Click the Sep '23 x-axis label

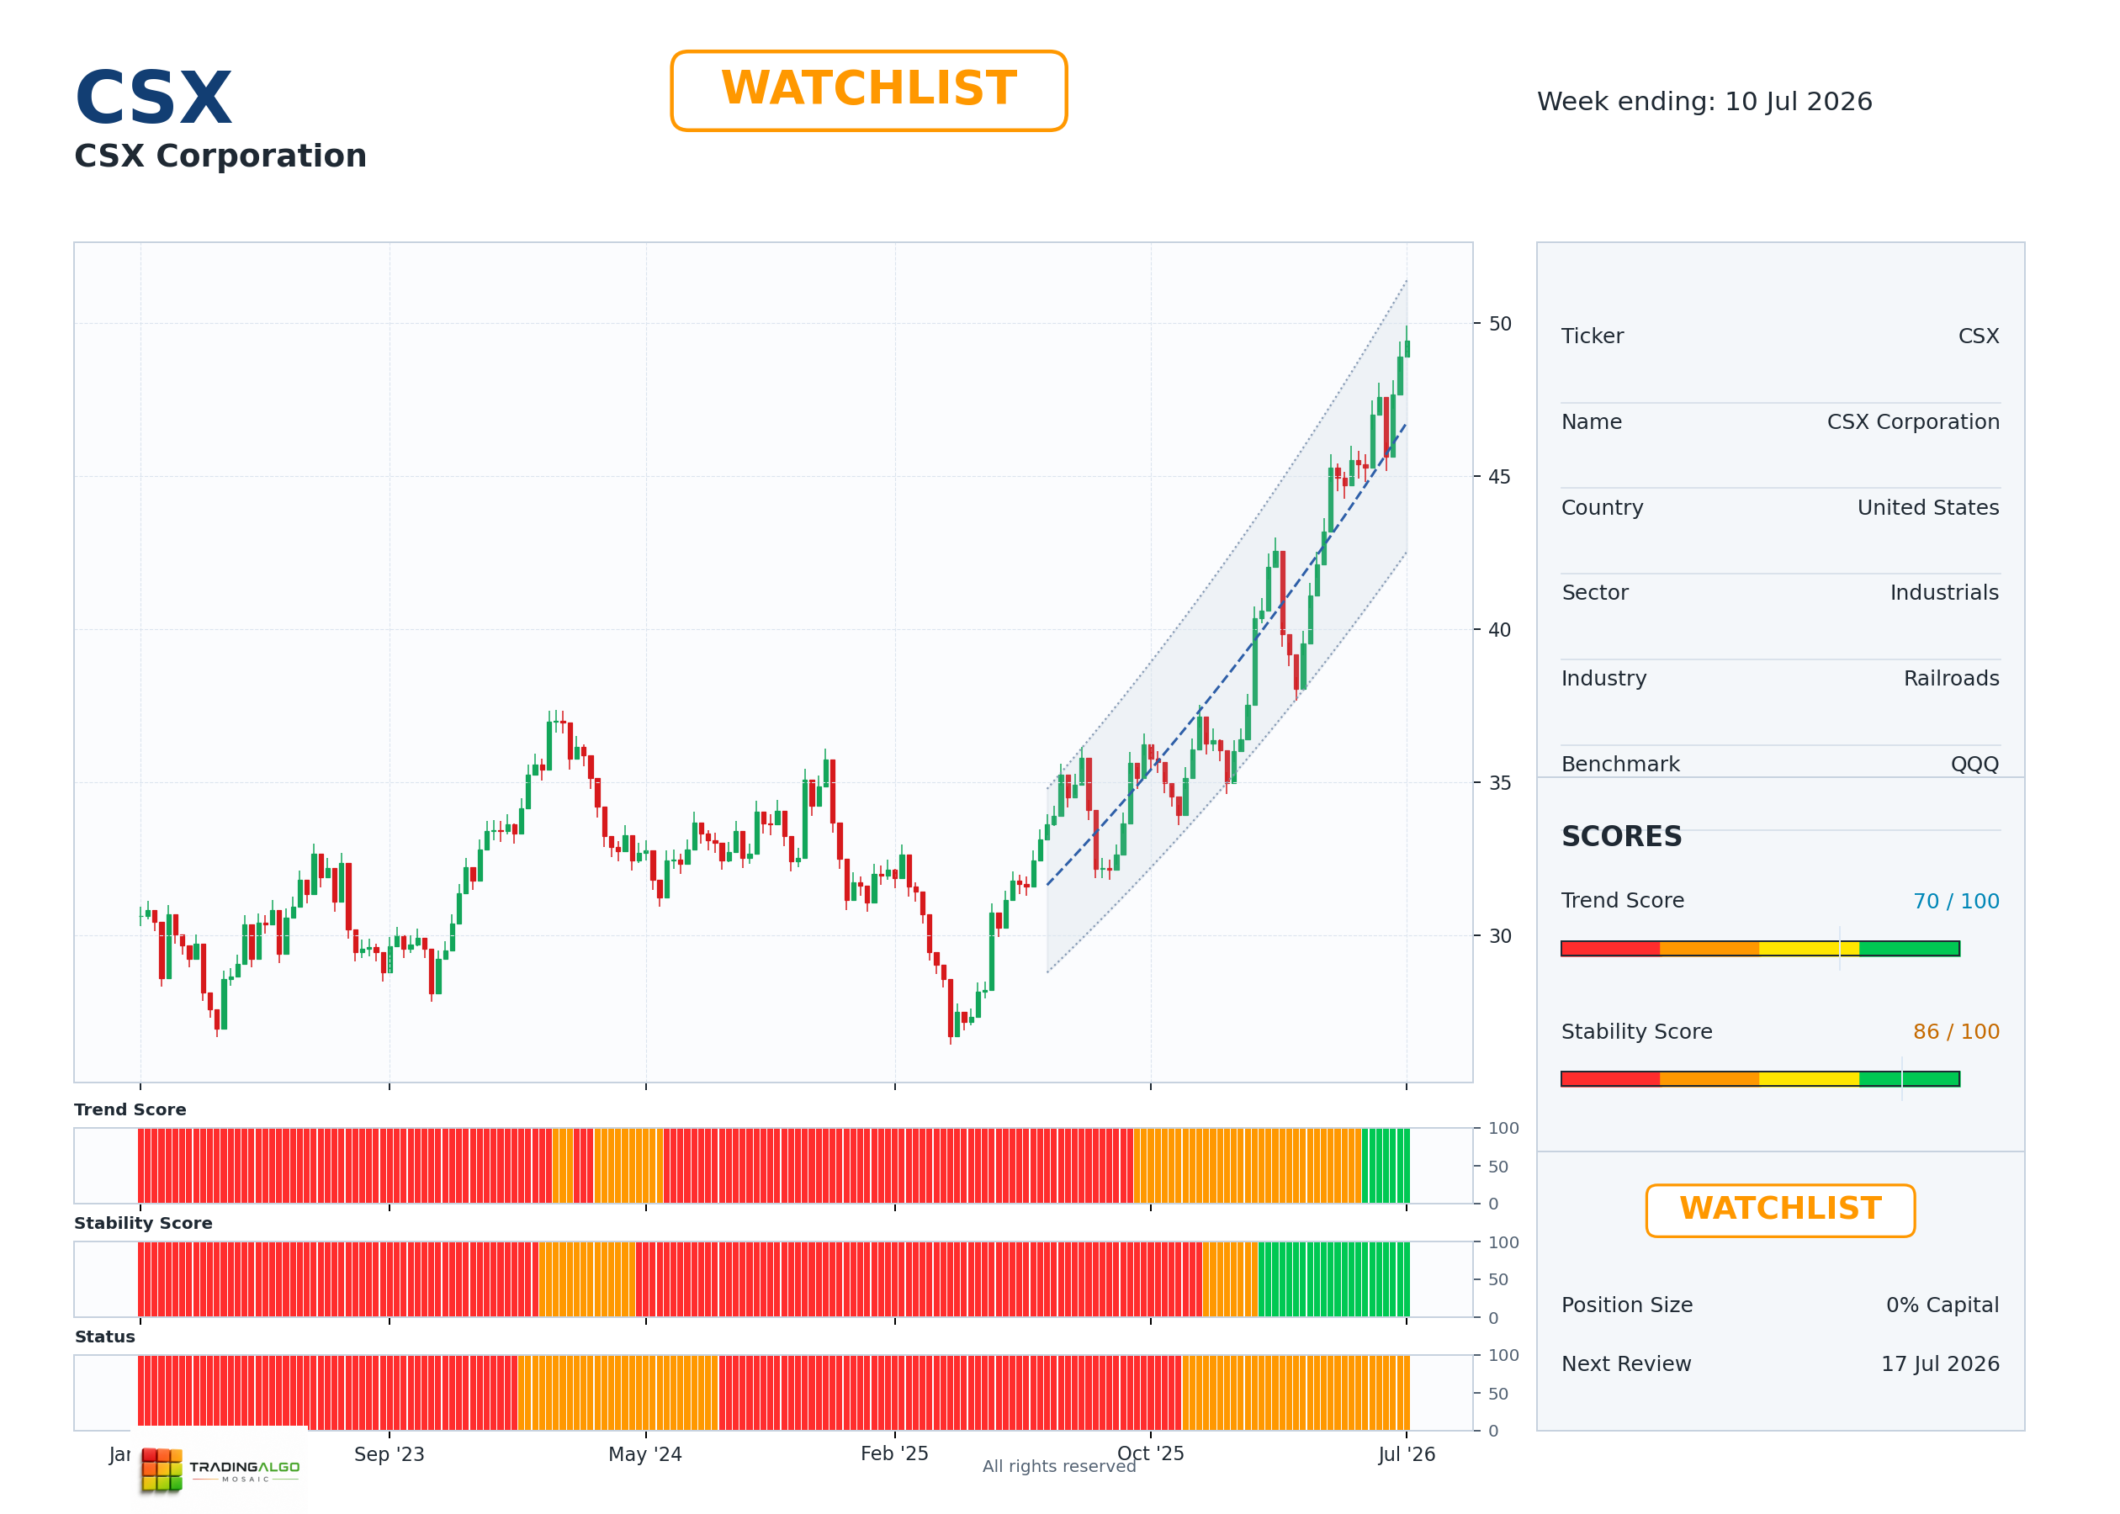click(x=389, y=1454)
